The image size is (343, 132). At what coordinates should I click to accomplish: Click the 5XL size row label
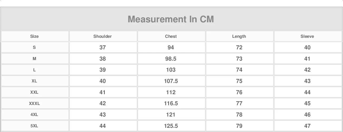point(34,126)
